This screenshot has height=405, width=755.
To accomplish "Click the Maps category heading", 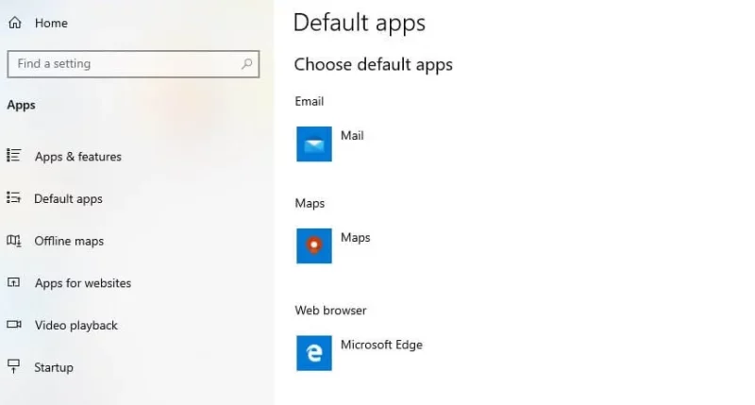I will click(310, 203).
